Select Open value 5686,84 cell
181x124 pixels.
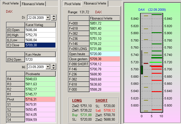point(40,30)
